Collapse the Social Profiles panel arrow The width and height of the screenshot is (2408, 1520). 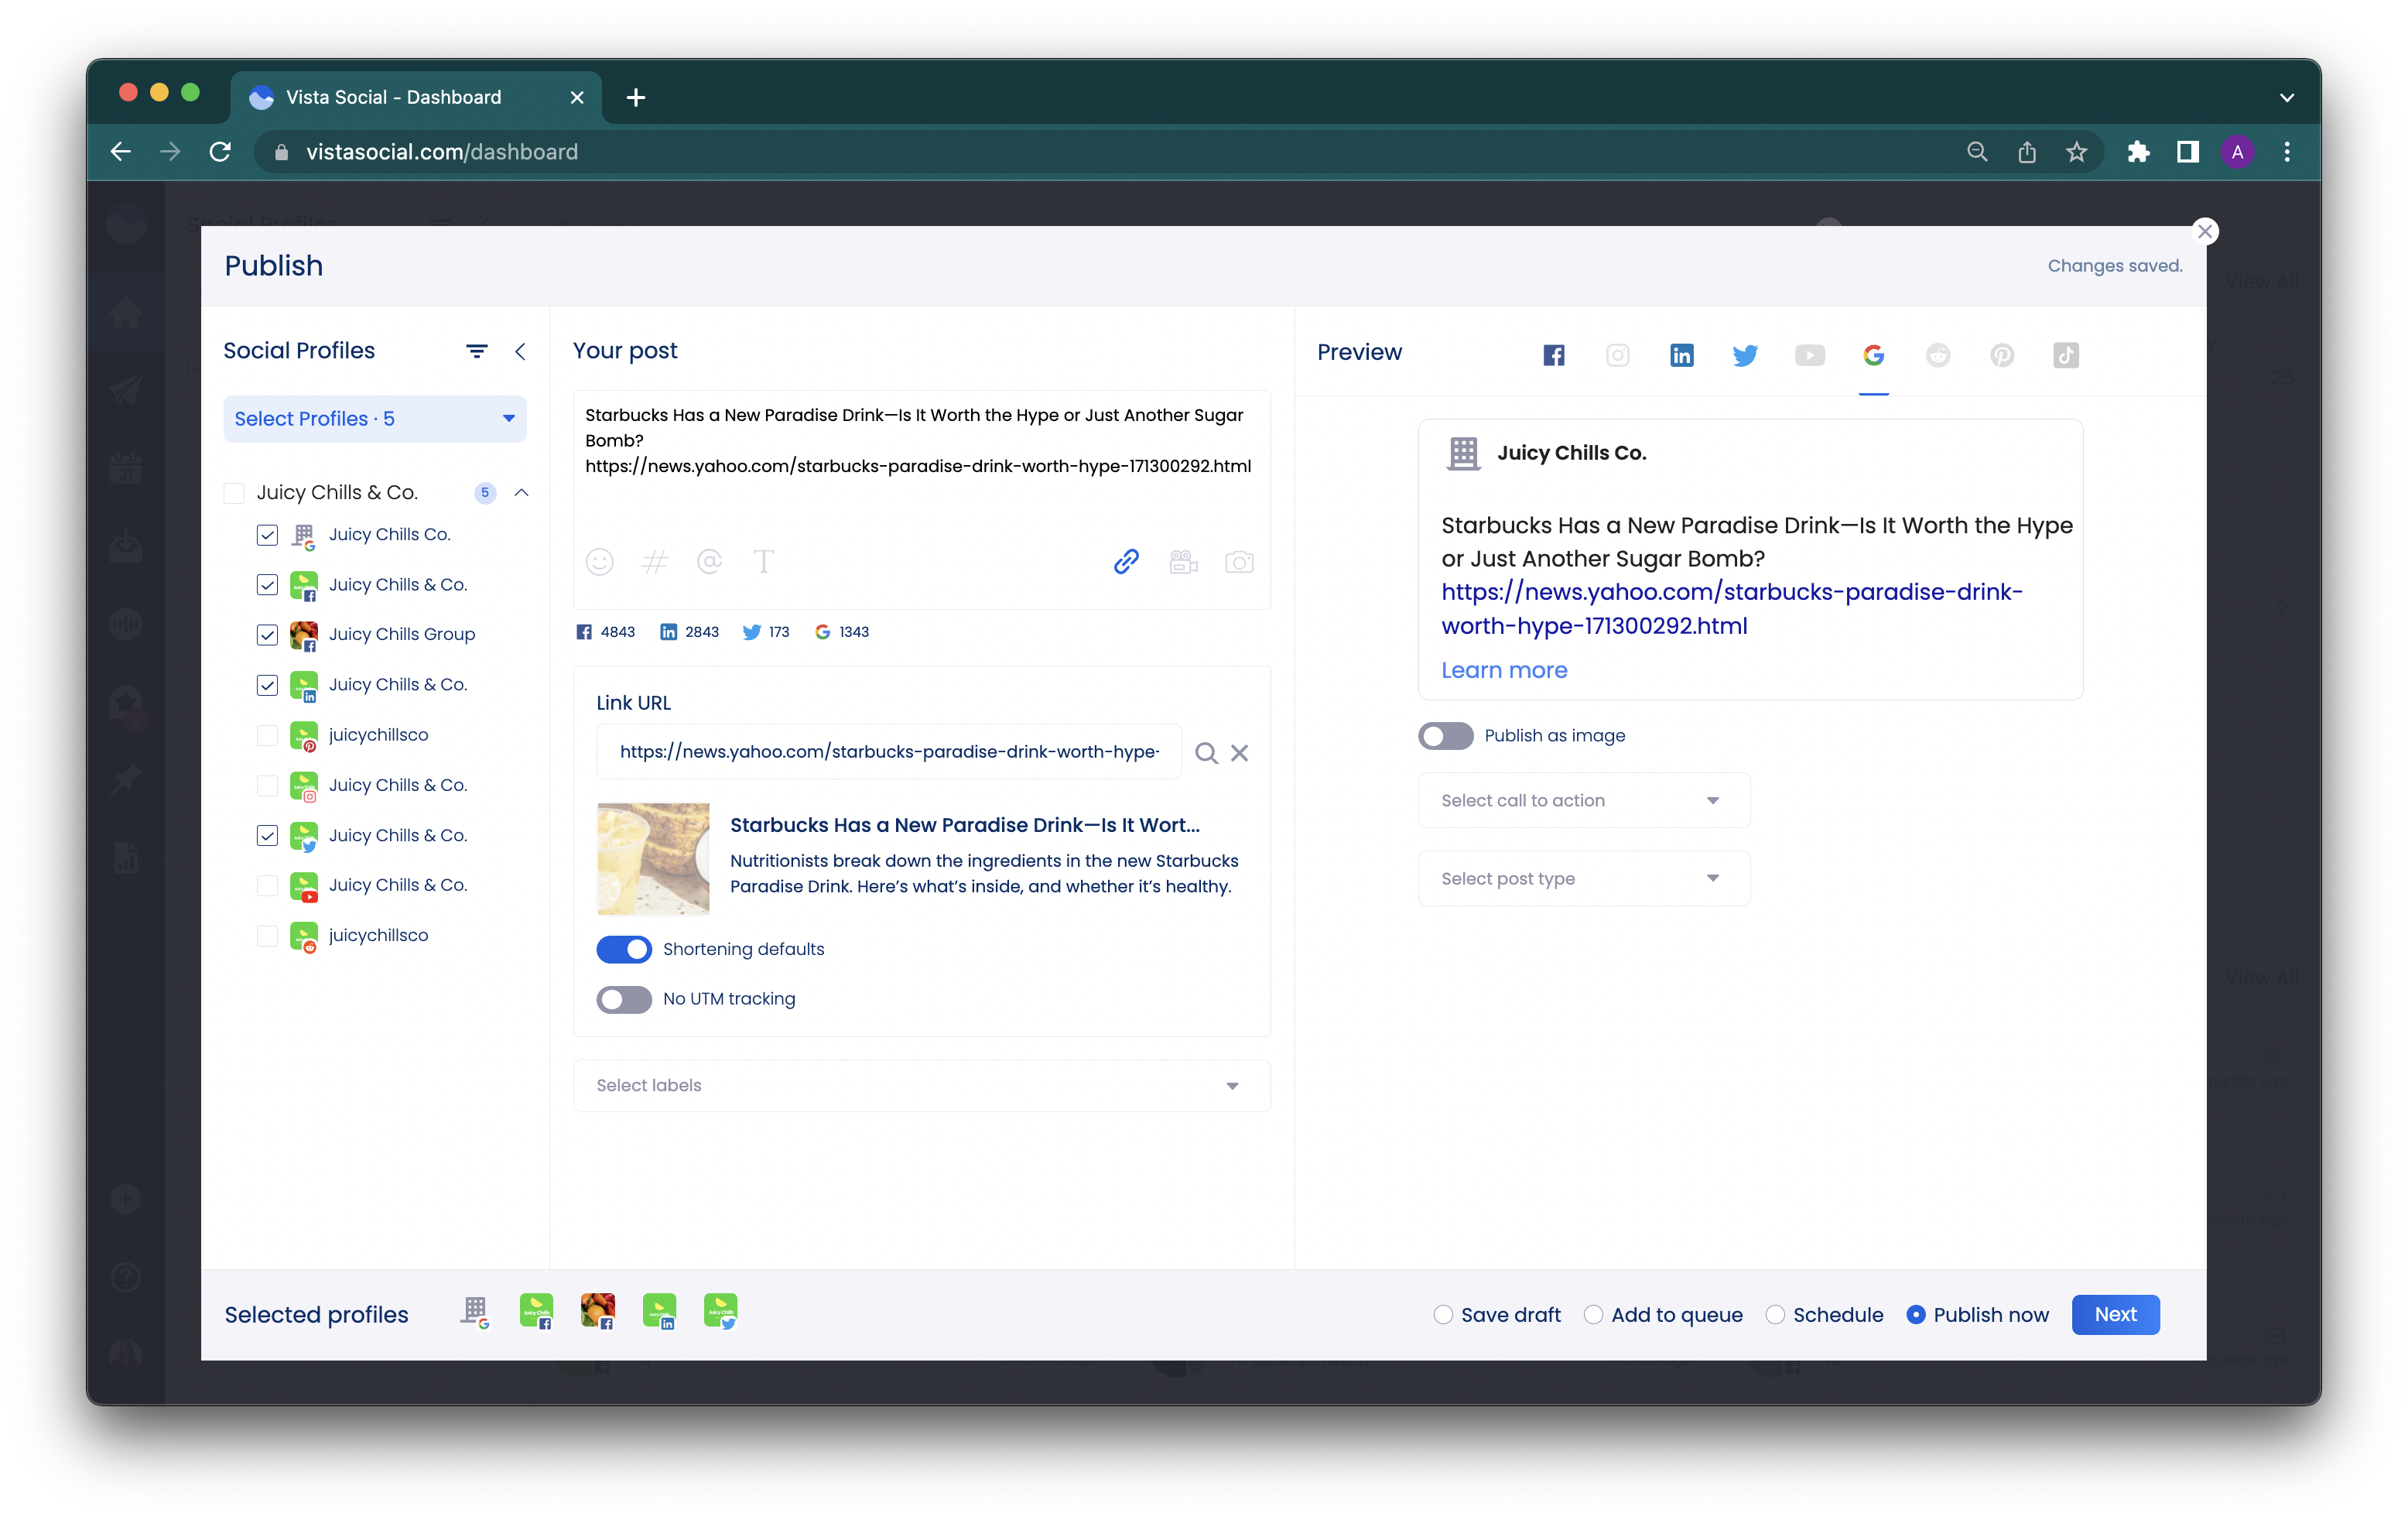point(520,351)
